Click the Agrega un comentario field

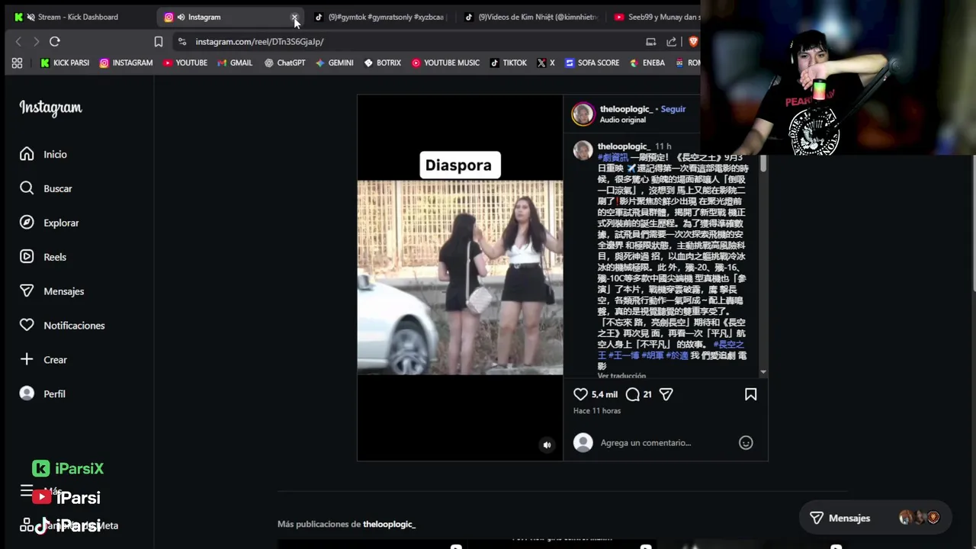tap(645, 443)
